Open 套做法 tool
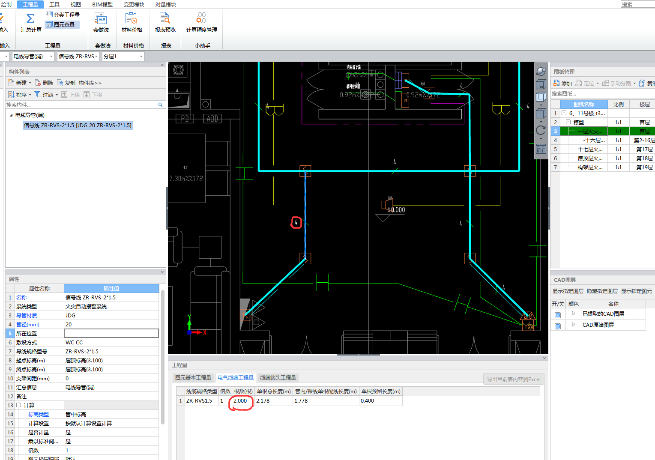This screenshot has width=655, height=460. click(101, 23)
